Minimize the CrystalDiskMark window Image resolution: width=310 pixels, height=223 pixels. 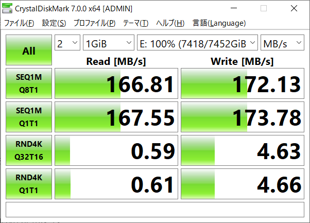[234, 8]
